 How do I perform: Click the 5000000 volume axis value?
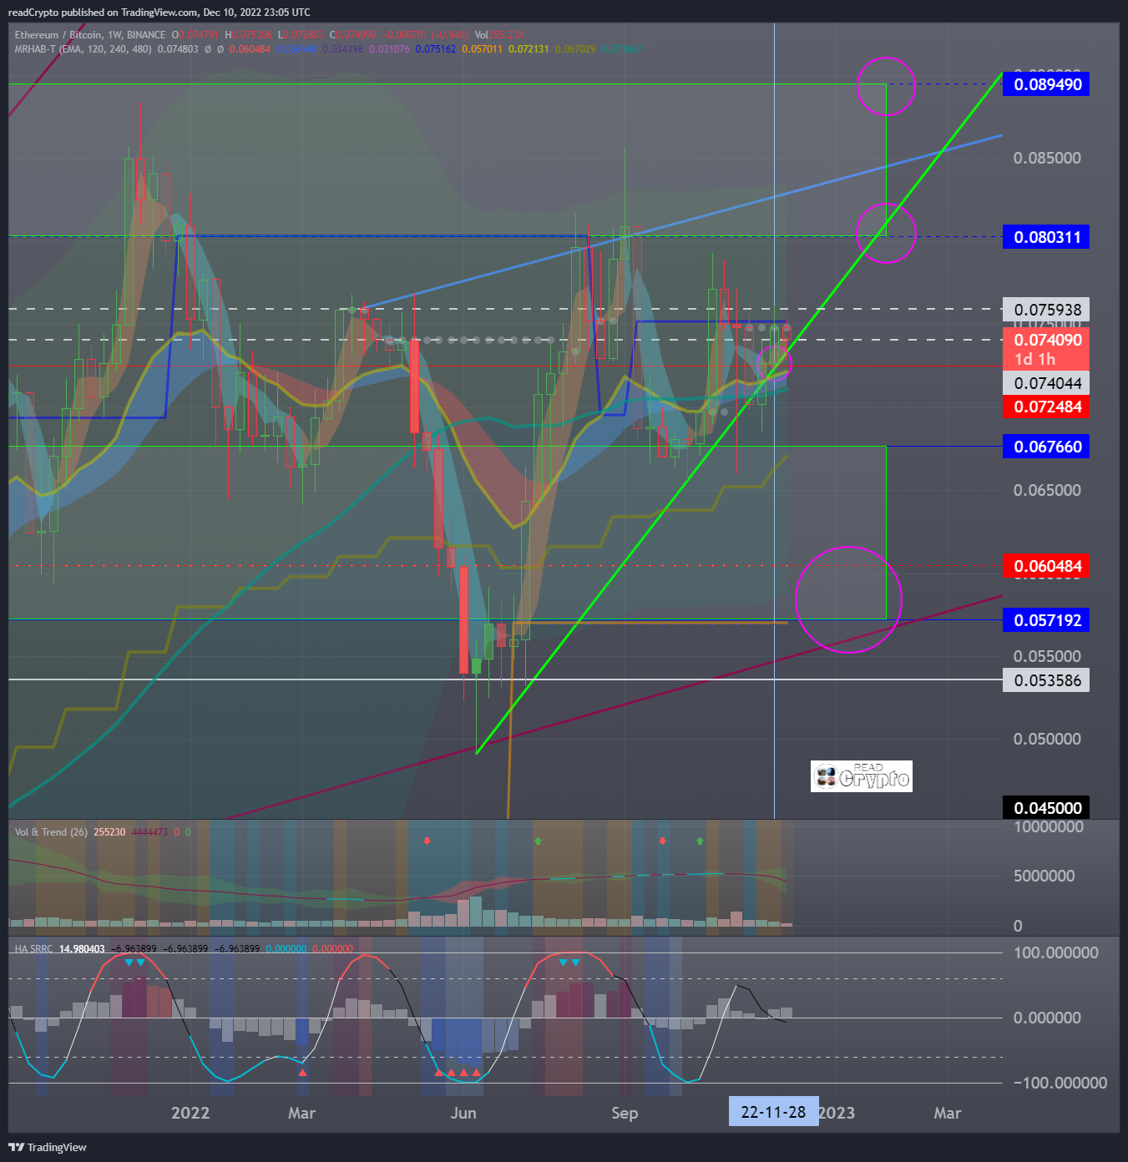click(1044, 877)
